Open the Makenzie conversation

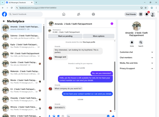pos(21,73)
